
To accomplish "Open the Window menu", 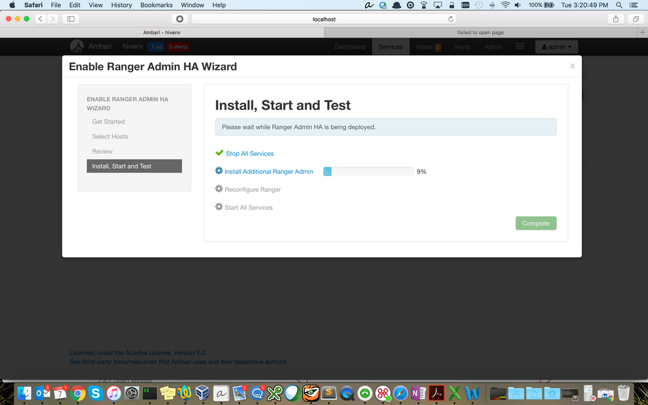I will click(x=193, y=5).
